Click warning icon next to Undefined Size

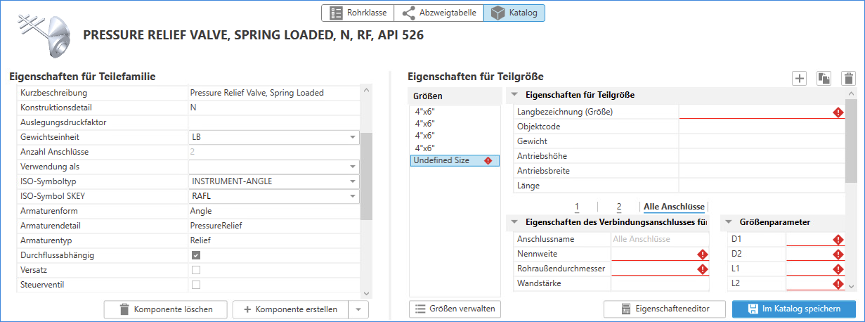point(488,161)
